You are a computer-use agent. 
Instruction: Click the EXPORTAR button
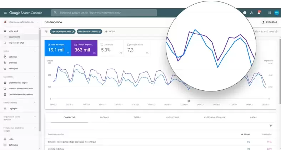click(269, 22)
